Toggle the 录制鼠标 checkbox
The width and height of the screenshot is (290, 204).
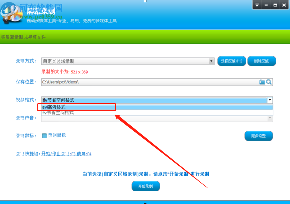point(44,136)
